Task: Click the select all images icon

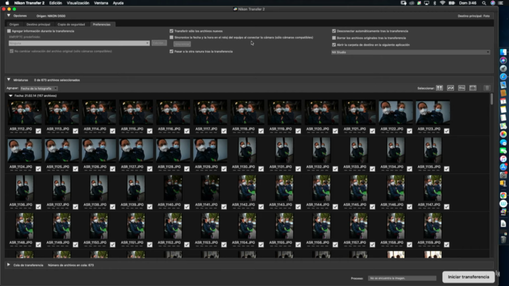Action: 439,87
